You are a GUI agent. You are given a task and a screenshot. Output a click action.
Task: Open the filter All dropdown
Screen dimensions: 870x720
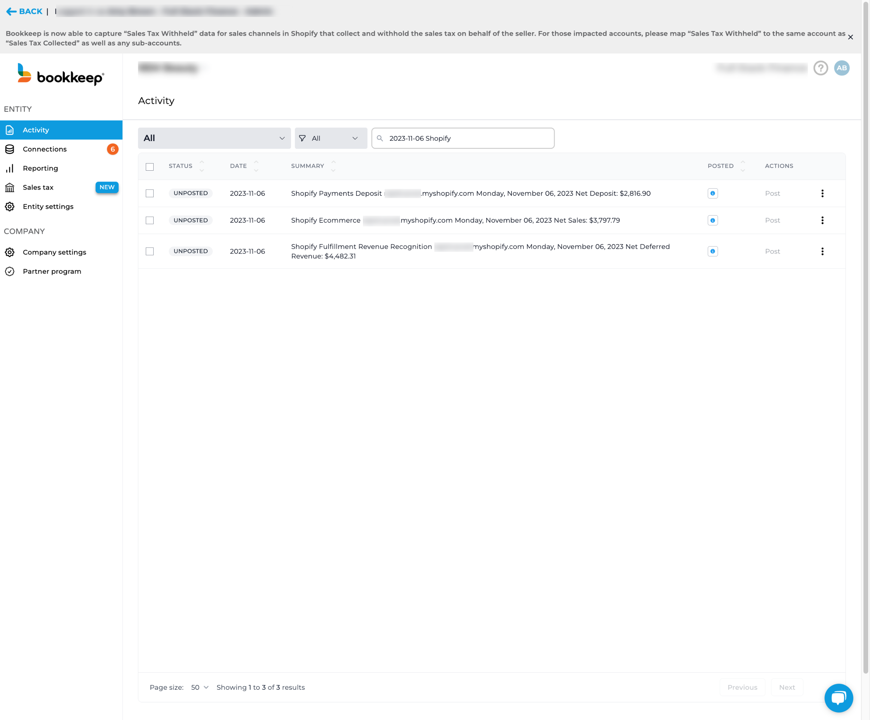pyautogui.click(x=330, y=138)
